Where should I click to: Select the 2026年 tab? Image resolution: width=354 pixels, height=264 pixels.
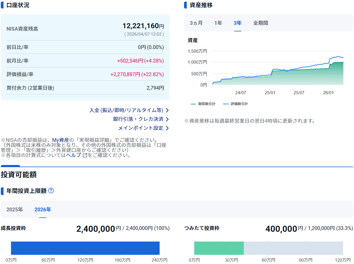point(43,210)
